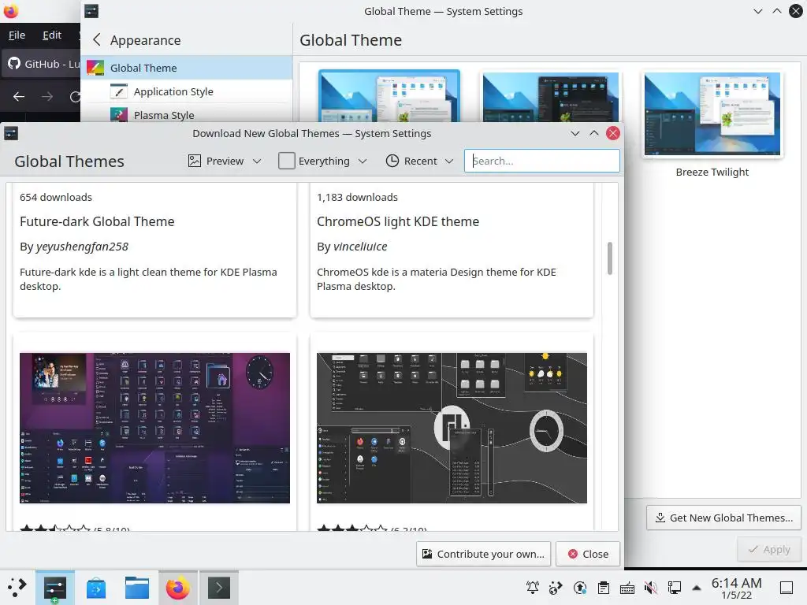Click the themes list vertical scrollbar handle
The height and width of the screenshot is (605, 807).
tap(610, 258)
